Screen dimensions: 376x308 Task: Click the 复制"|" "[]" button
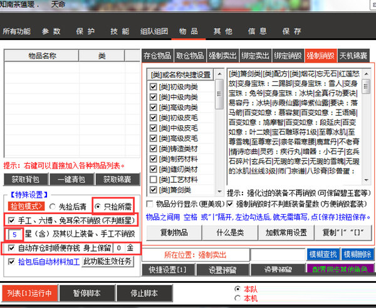tap(343, 232)
